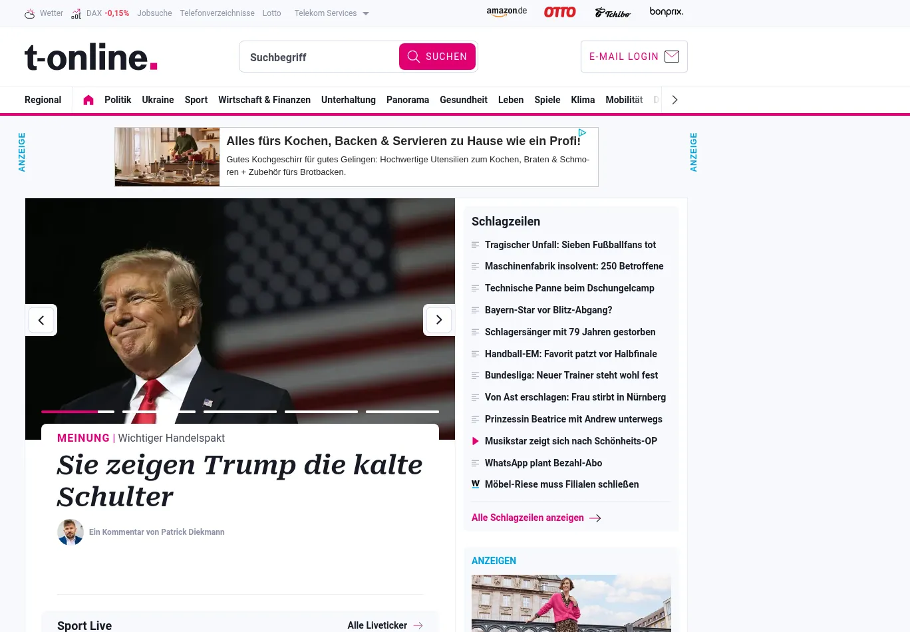Screen dimensions: 910x632
Task: Open the amazon.de partner logo
Action: (x=507, y=12)
